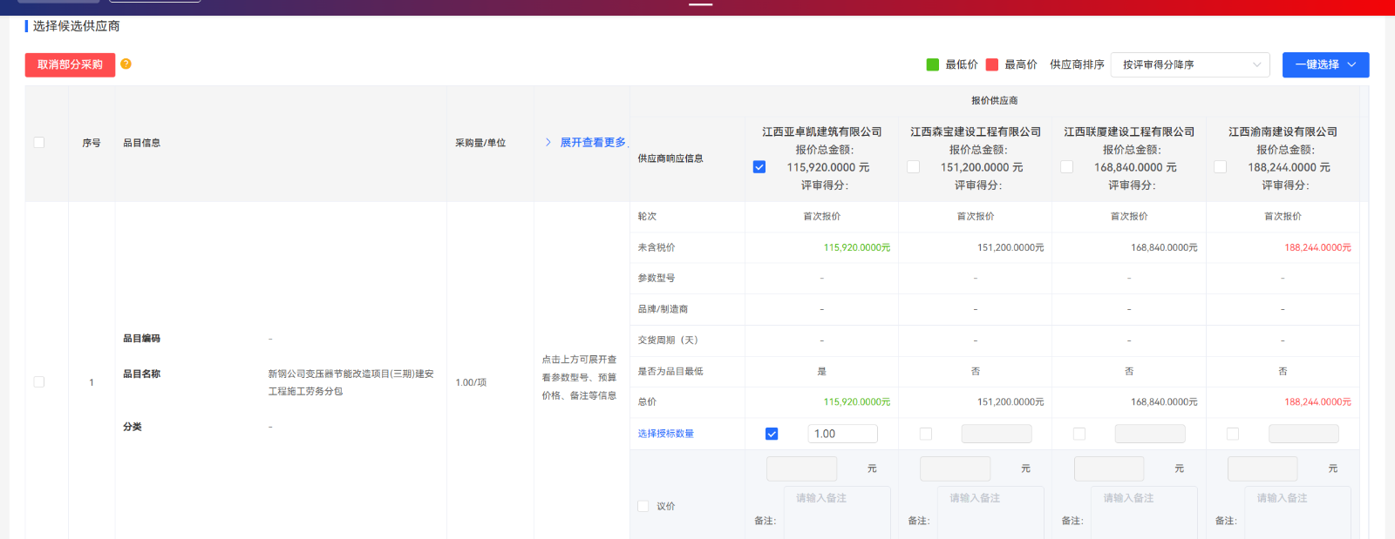
Task: Click the green 115,920.0000元 in 未含税价 row
Action: point(857,247)
